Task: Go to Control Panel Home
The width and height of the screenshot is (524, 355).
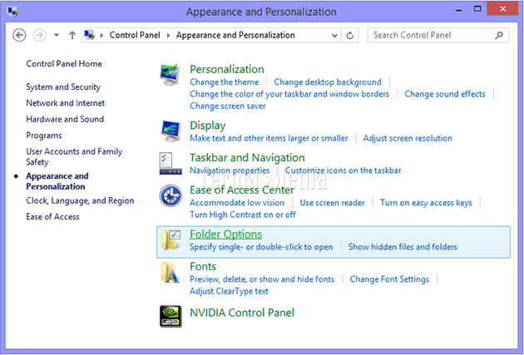Action: click(64, 64)
